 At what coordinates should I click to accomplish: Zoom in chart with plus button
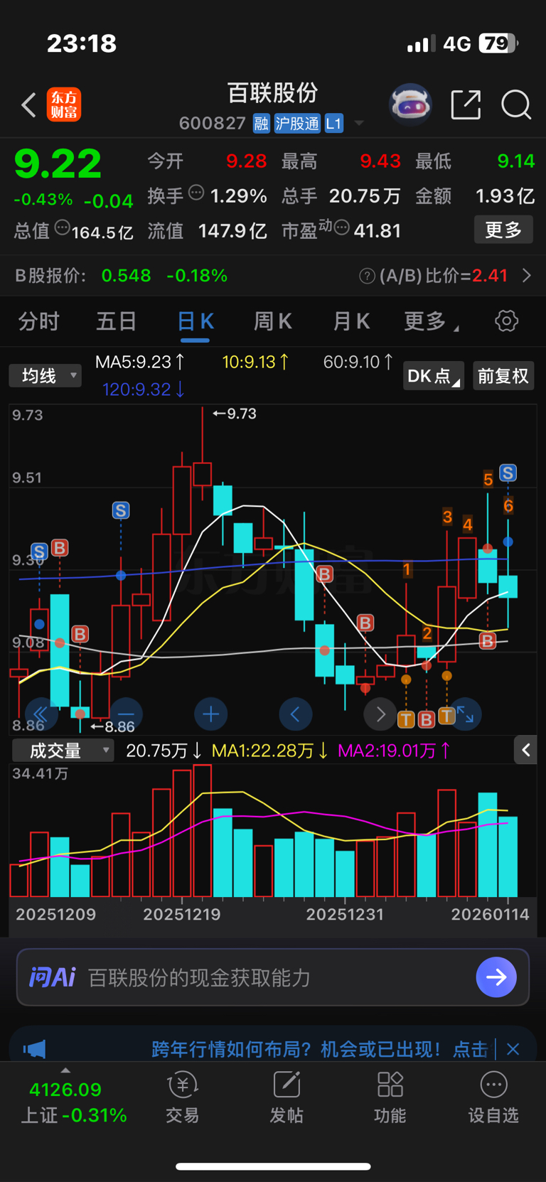tap(211, 714)
